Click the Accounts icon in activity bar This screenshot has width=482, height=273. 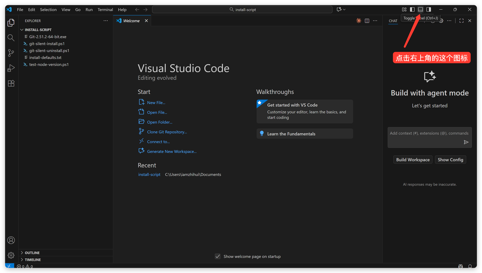11,240
